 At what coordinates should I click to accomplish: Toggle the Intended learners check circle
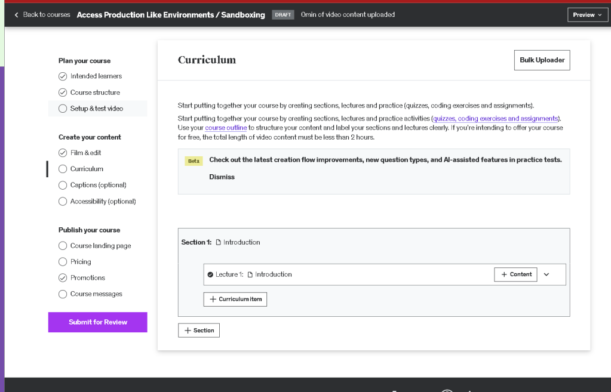point(63,76)
